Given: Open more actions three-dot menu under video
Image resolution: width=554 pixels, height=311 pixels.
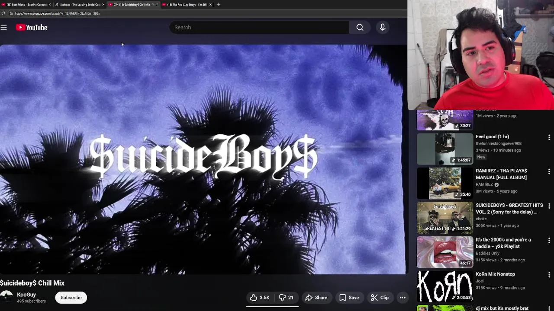Looking at the screenshot, I should pyautogui.click(x=403, y=298).
